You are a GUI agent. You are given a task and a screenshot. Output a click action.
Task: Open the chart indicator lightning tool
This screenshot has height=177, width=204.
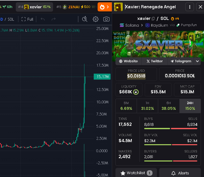tap(85, 19)
